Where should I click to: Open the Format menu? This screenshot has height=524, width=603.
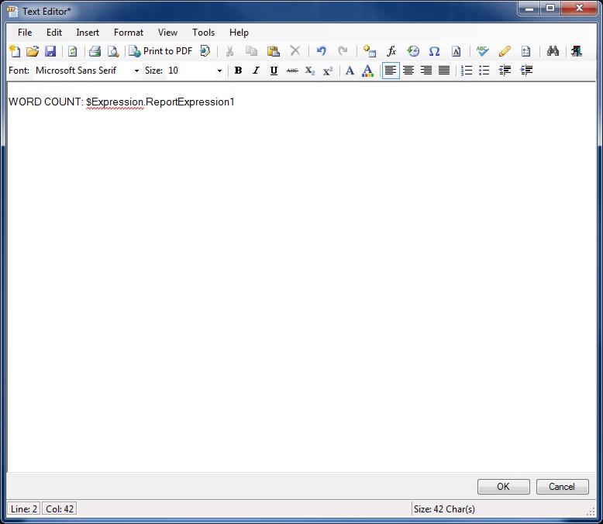pos(128,33)
